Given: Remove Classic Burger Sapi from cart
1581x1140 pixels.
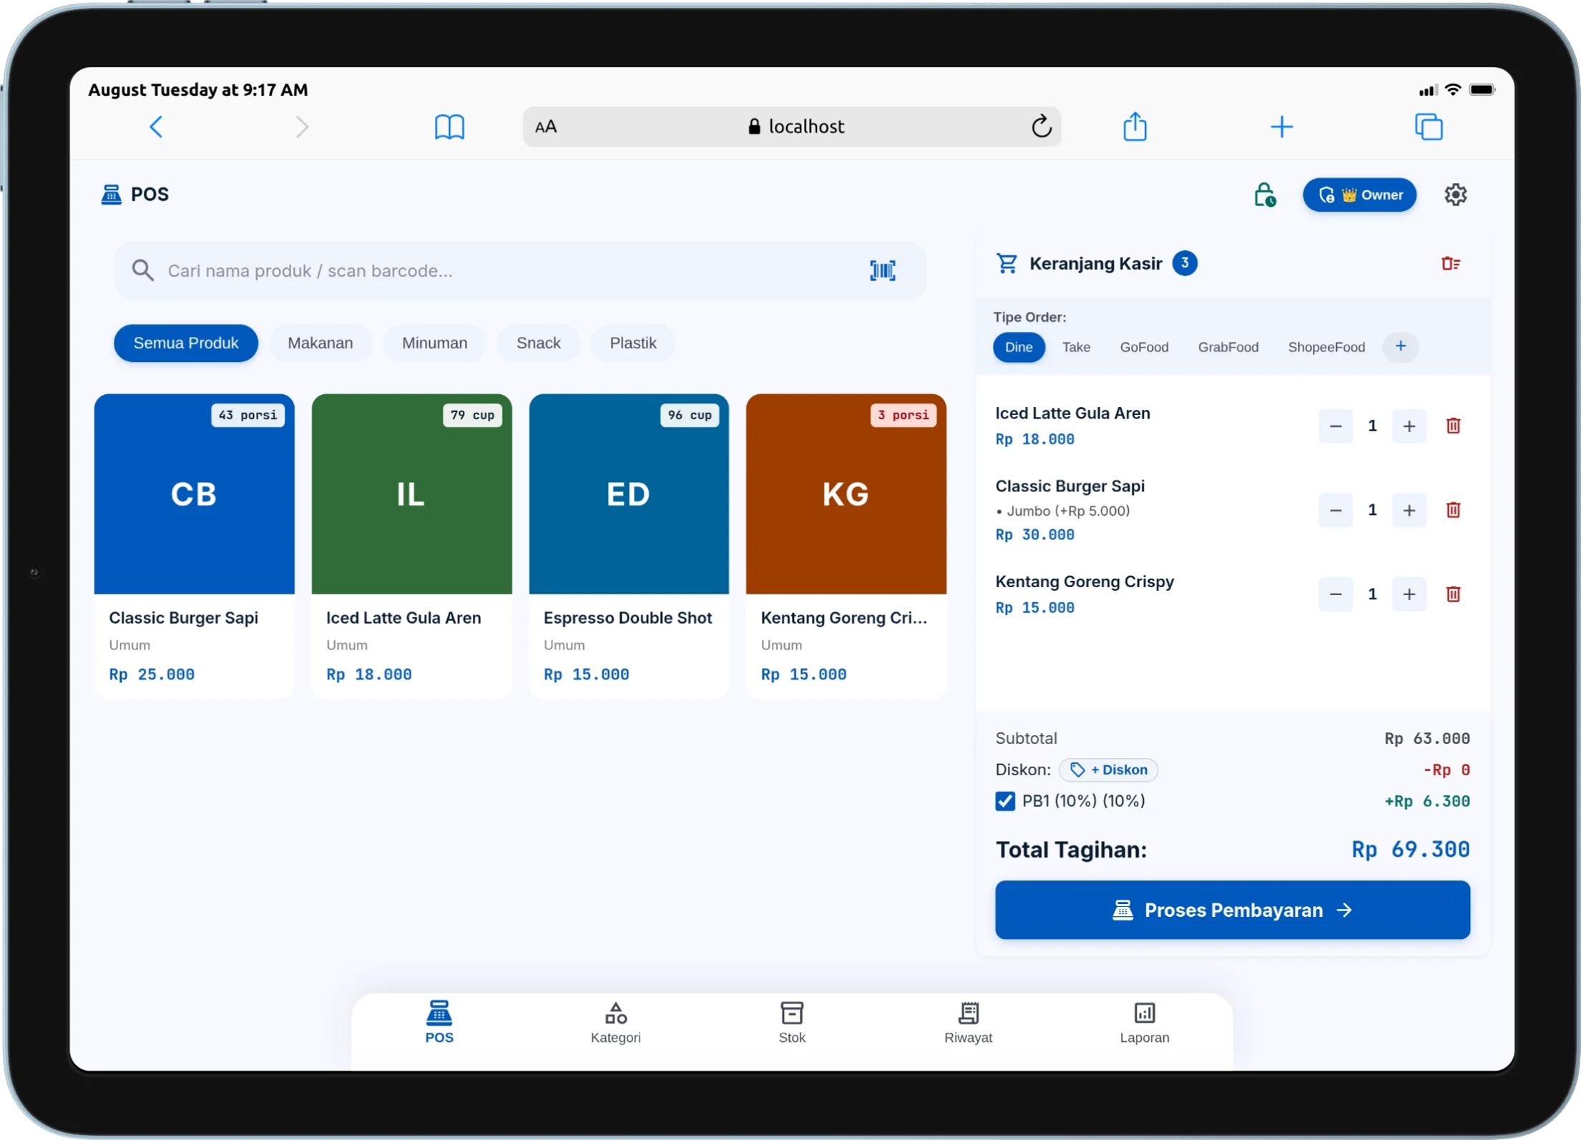Looking at the screenshot, I should point(1452,510).
